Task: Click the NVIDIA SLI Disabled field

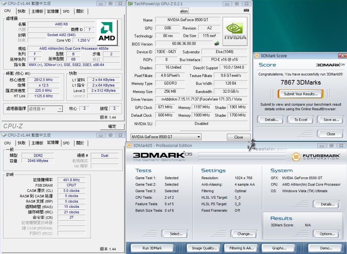Action: [x=201, y=124]
